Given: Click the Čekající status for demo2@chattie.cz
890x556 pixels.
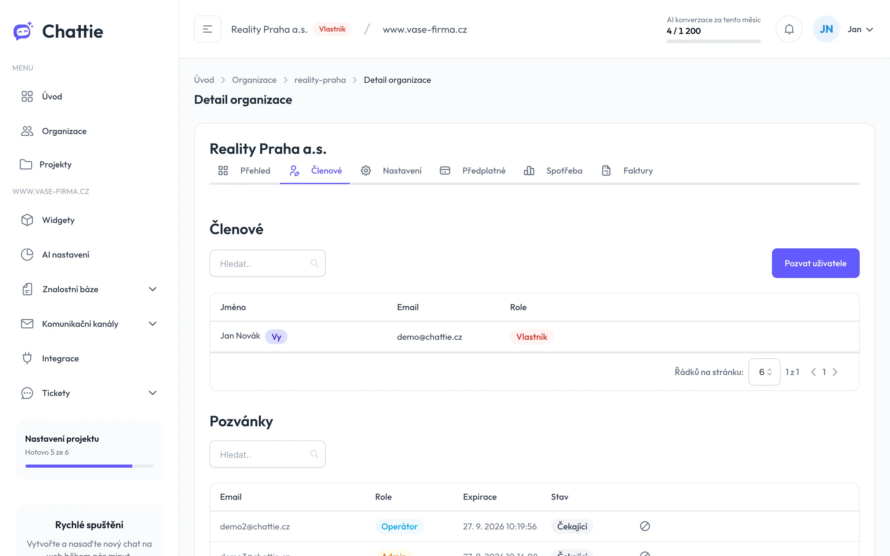Looking at the screenshot, I should click(x=572, y=526).
